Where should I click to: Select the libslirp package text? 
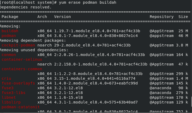point(11,102)
